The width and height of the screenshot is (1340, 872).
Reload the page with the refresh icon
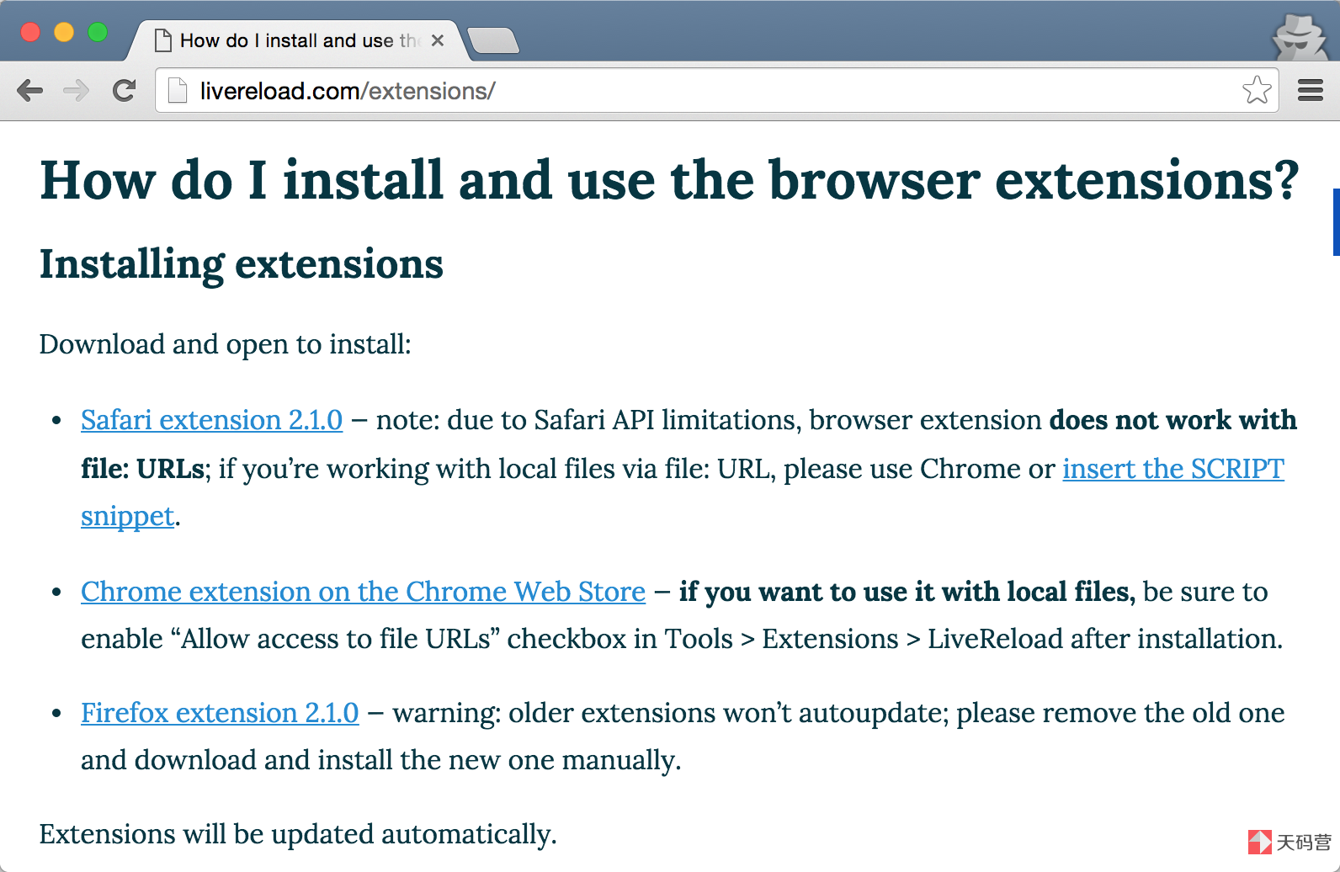coord(125,90)
